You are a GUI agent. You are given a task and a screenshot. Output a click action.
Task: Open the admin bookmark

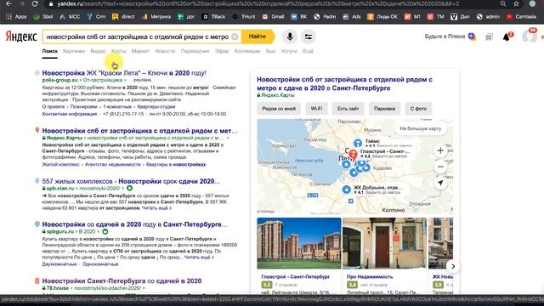(x=488, y=16)
